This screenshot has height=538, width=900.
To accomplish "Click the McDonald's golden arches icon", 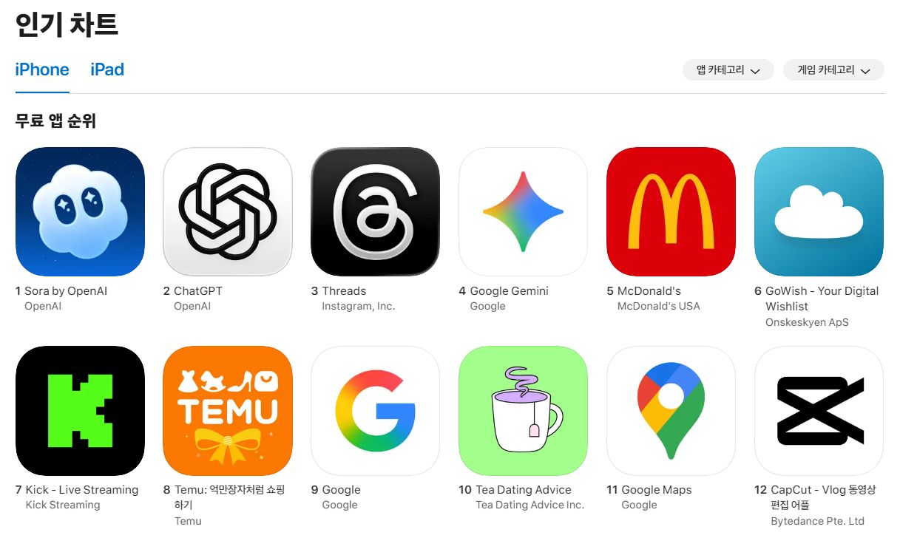I will click(671, 211).
